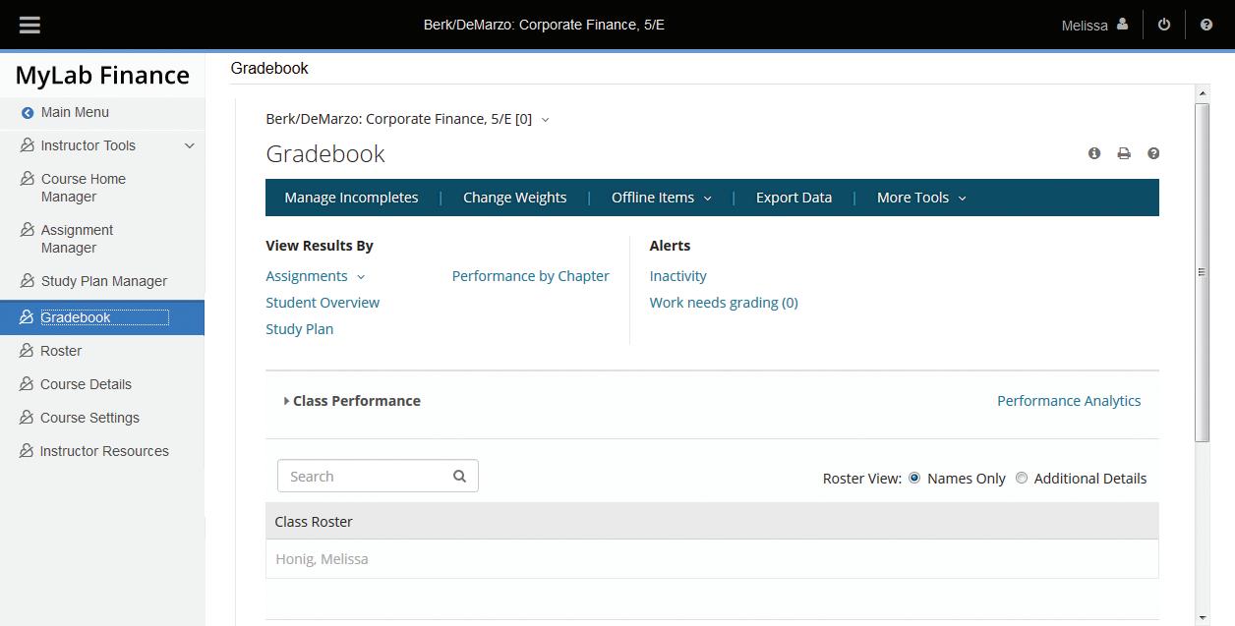Open Roster in sidebar

pyautogui.click(x=61, y=351)
